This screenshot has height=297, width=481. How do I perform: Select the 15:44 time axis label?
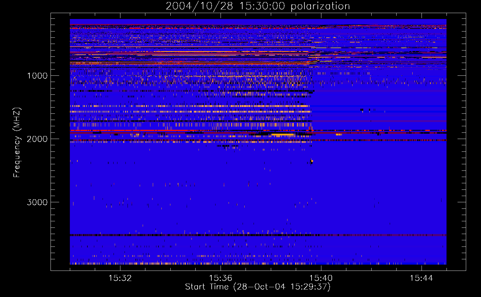pyautogui.click(x=422, y=278)
